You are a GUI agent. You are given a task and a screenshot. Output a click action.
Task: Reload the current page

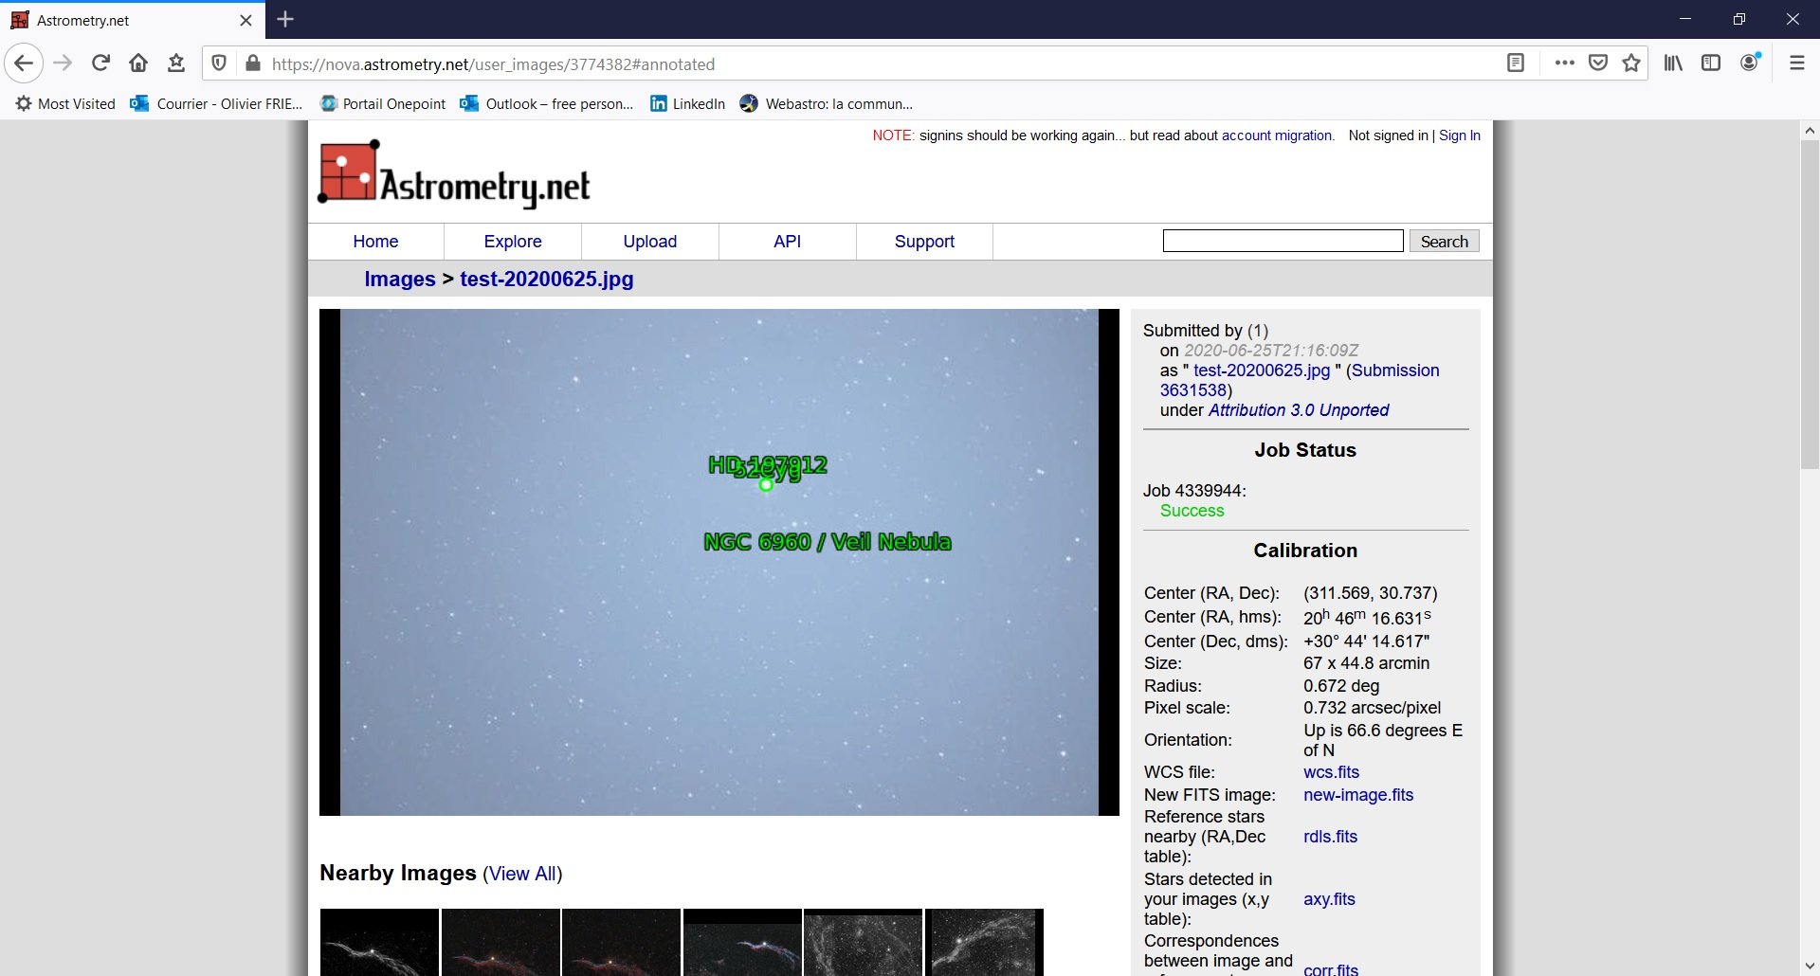100,63
